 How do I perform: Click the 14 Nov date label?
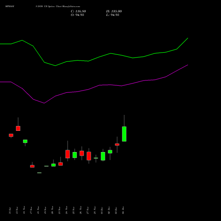(x=24, y=210)
